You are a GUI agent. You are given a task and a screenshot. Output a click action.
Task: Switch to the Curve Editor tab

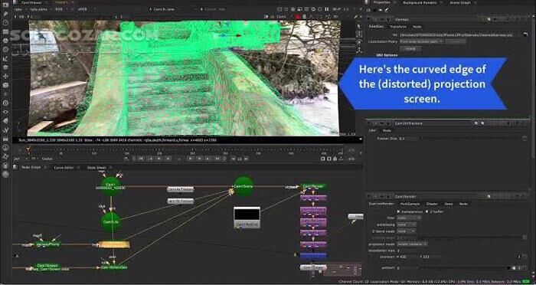click(x=64, y=168)
